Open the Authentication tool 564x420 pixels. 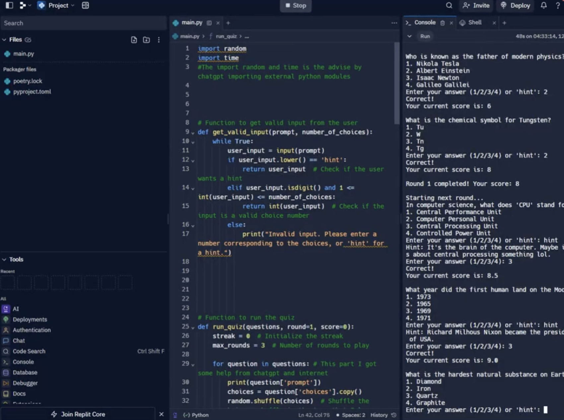(x=32, y=330)
